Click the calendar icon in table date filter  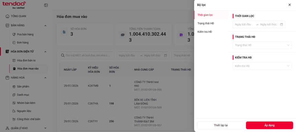point(165,56)
